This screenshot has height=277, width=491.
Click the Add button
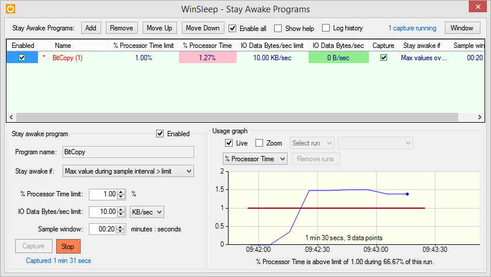click(x=91, y=28)
